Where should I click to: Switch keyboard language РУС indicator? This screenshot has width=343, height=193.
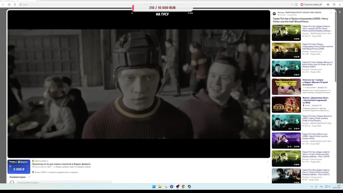coord(321,187)
